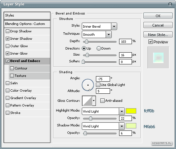The image size is (176, 149).
Task: Toggle the Satin checkbox
Action: tap(7, 83)
